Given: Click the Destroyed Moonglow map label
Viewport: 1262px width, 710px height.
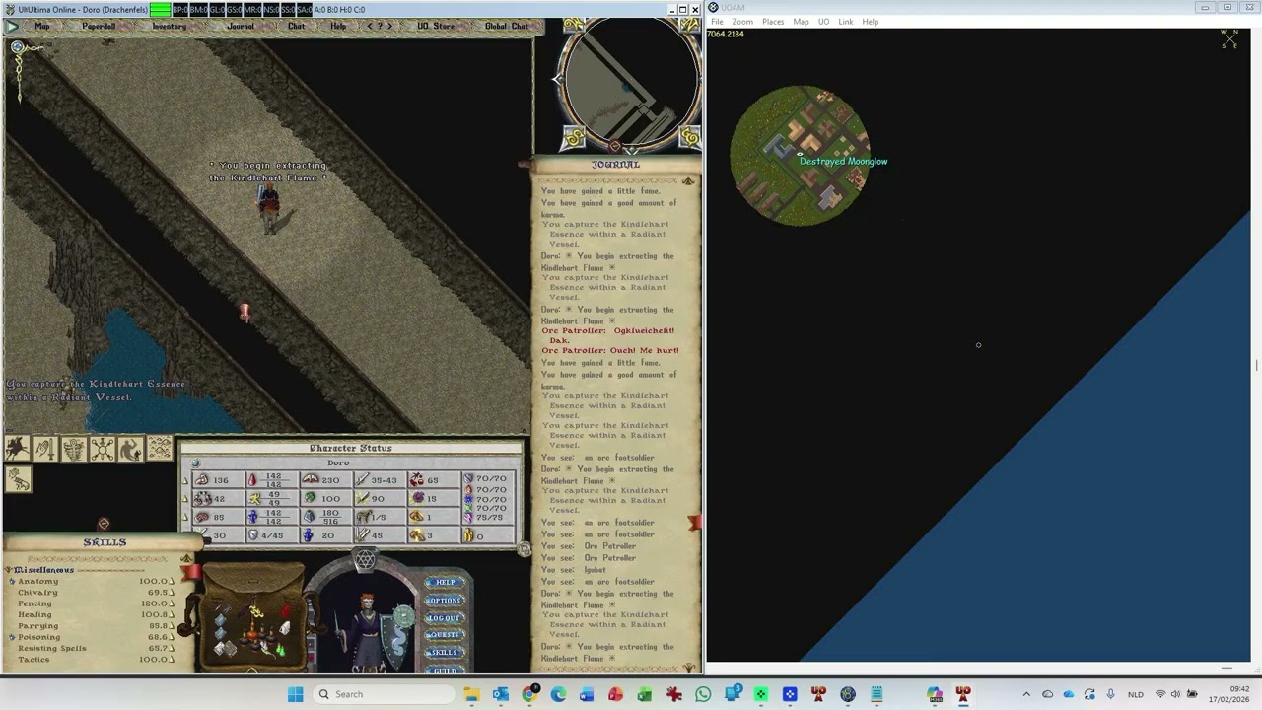Looking at the screenshot, I should pyautogui.click(x=843, y=162).
